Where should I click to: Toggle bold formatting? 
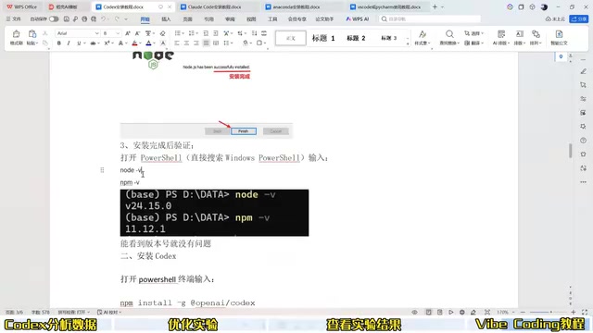point(59,43)
